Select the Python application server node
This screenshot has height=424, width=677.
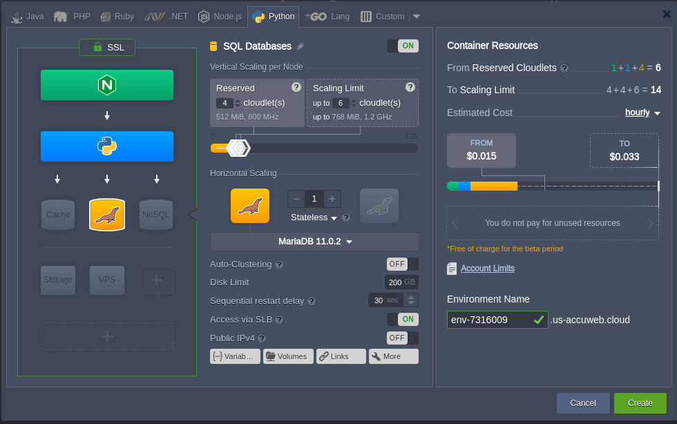coord(106,146)
